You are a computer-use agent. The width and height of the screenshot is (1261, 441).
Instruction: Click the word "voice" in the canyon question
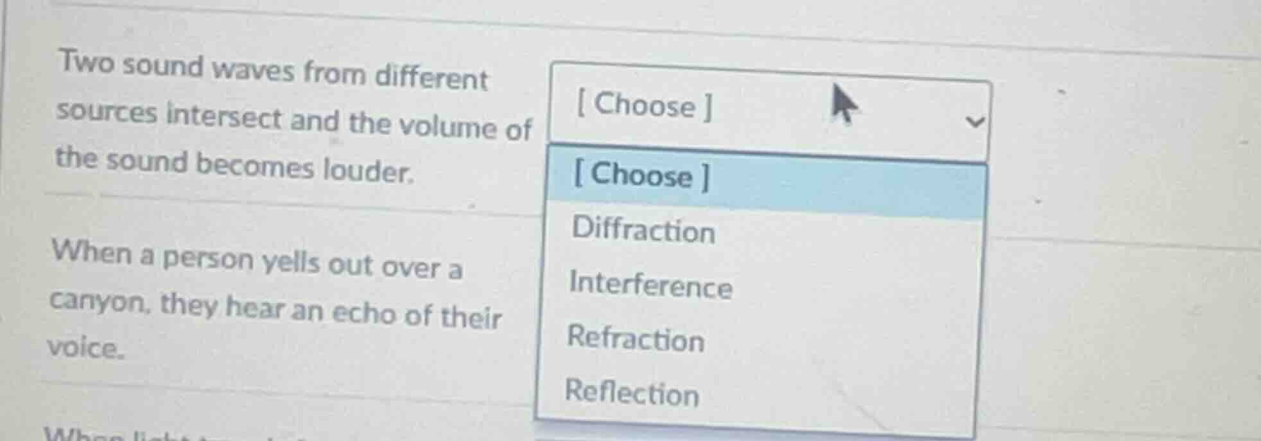click(x=84, y=348)
